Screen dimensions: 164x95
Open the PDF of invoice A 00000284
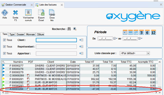click(x=28, y=89)
